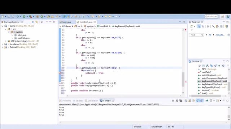Collapse the src folder tree node
The width and height of the screenshot is (231, 129).
click(6, 29)
